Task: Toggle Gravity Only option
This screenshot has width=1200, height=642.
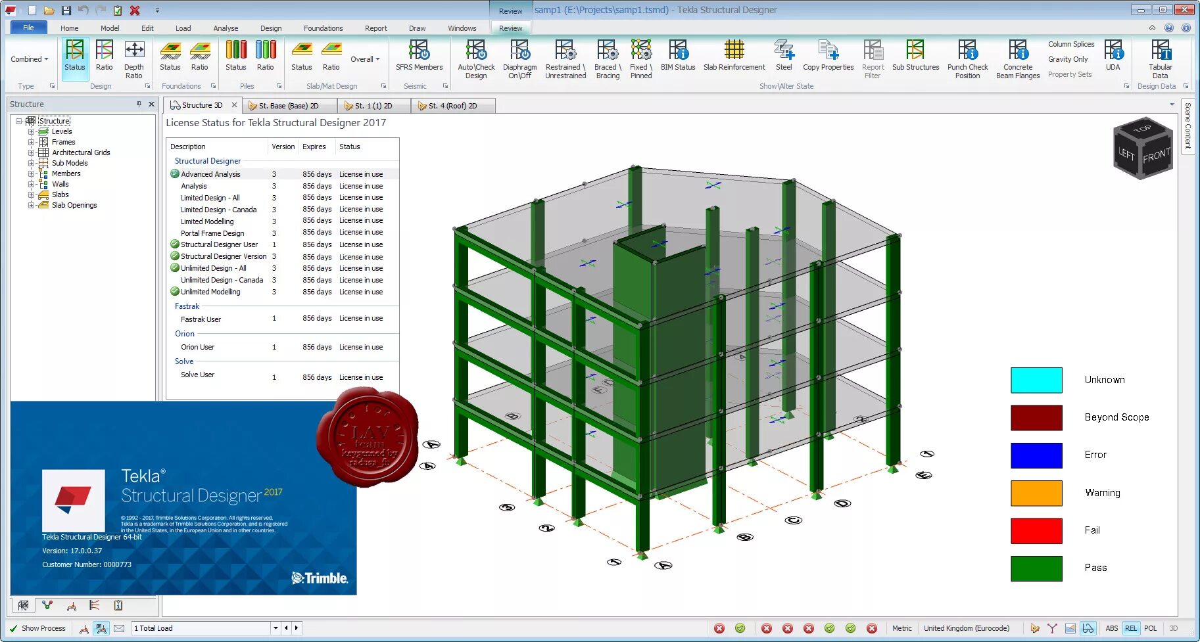Action: point(1068,59)
